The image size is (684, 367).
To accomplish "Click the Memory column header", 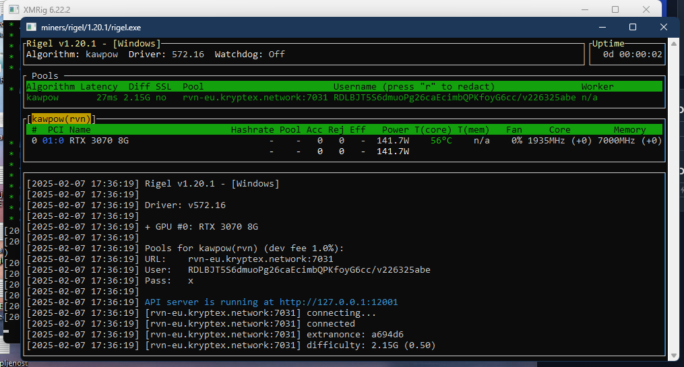I will coord(629,130).
